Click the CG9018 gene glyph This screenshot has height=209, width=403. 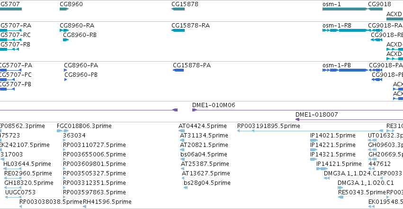point(375,9)
